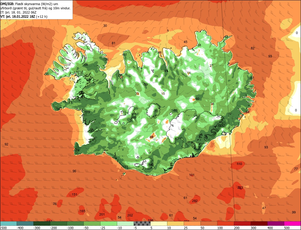Screen dimensions: 301x230
Task: Click the flux value 14 in north Iceland
Action: point(189,73)
